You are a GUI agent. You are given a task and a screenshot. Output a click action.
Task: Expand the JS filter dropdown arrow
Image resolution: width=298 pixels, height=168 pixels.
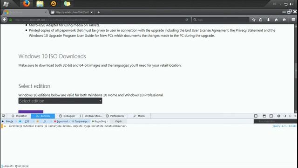[x=51, y=121]
